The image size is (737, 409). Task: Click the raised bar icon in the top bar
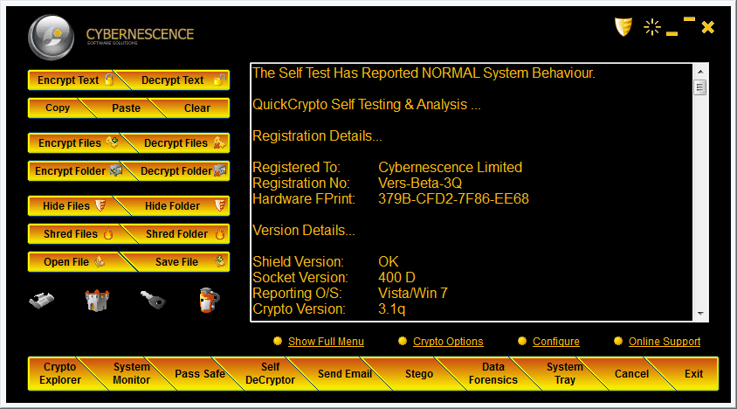(689, 19)
